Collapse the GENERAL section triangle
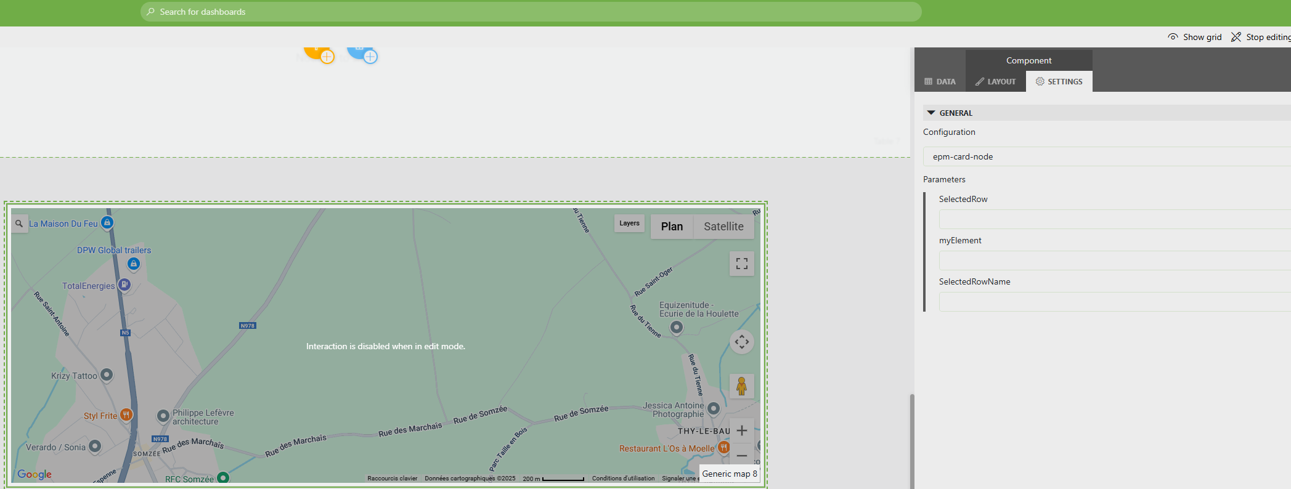The image size is (1291, 489). tap(931, 113)
